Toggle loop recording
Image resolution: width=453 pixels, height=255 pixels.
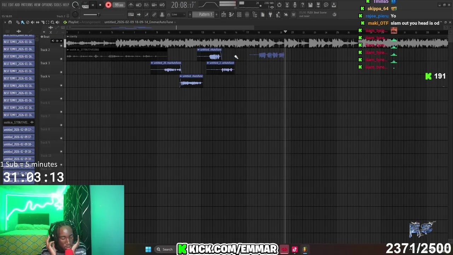(x=162, y=5)
